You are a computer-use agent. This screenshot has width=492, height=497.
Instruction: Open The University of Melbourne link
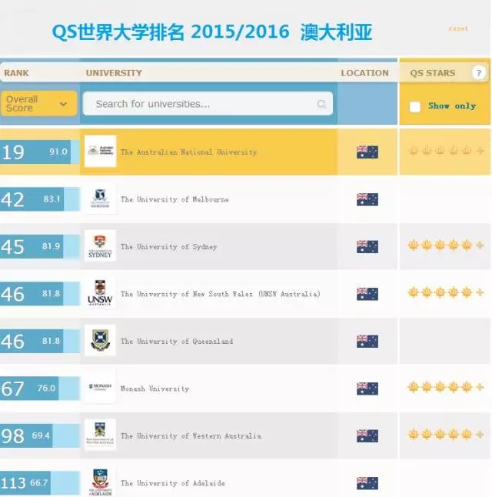(x=175, y=199)
